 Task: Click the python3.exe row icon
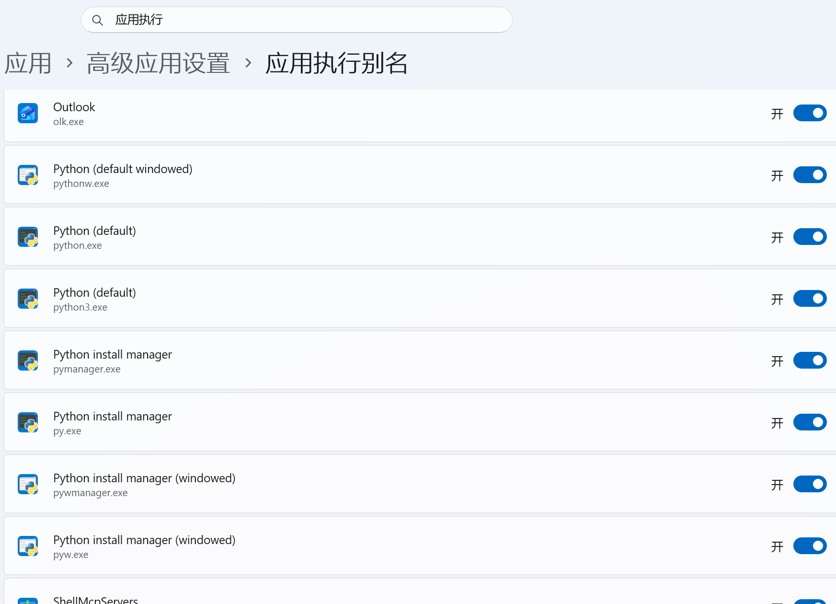28,299
